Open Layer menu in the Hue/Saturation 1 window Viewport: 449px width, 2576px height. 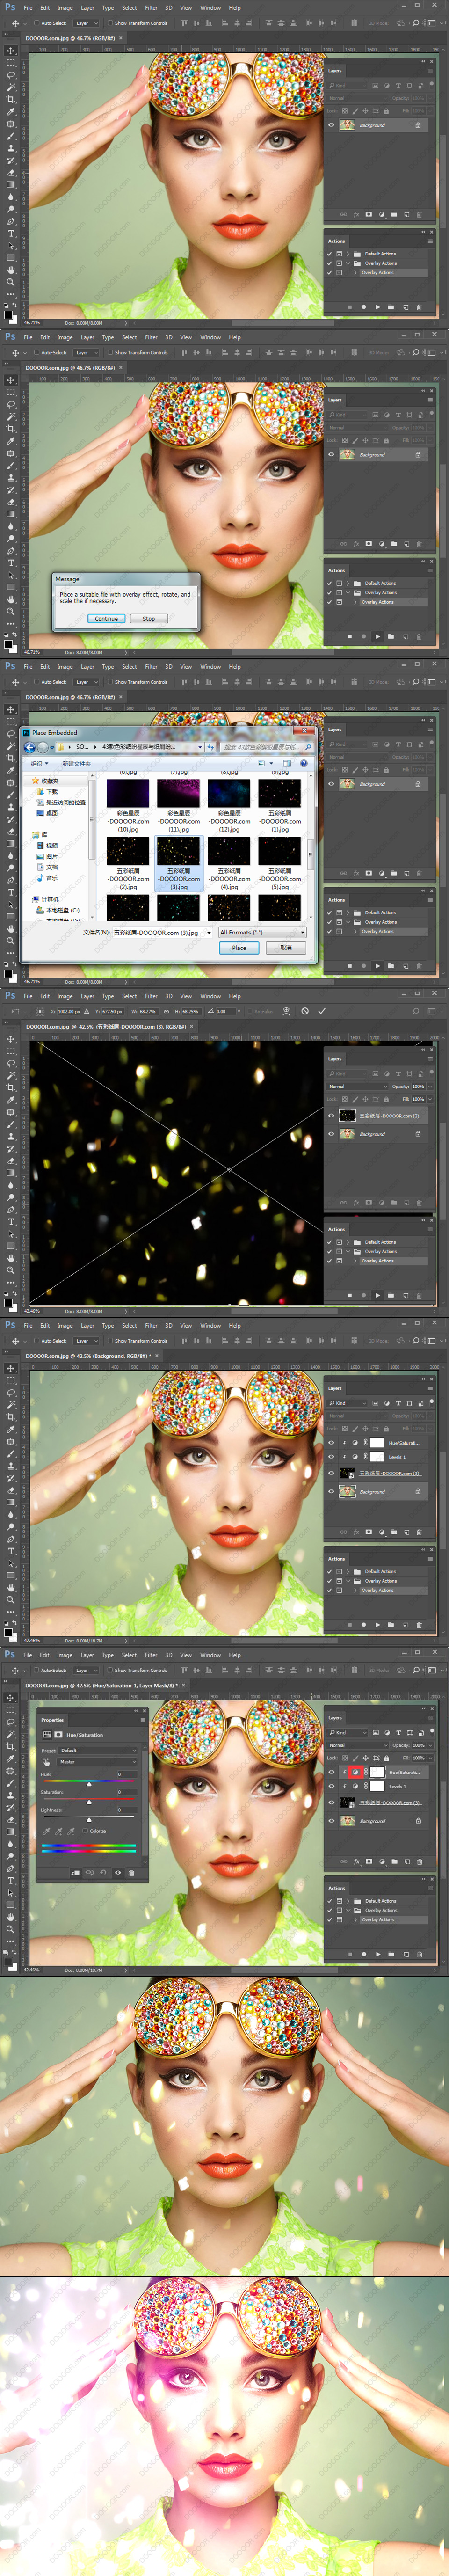click(87, 1655)
